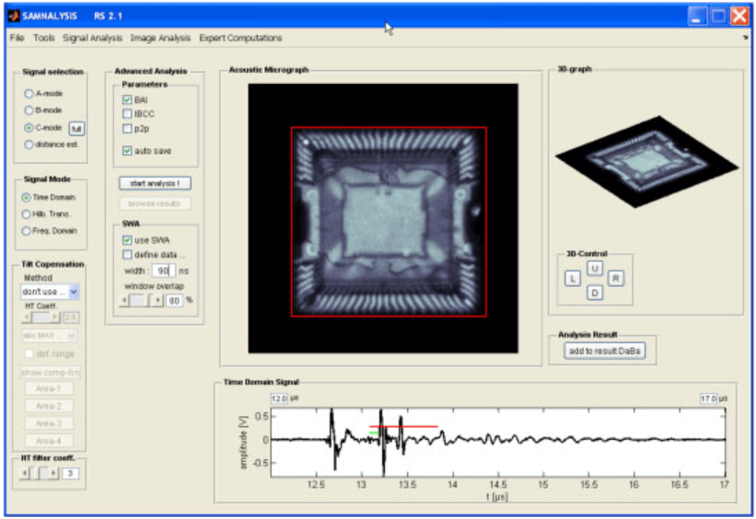Uncheck the use SWA option
This screenshot has height=519, width=756.
128,240
